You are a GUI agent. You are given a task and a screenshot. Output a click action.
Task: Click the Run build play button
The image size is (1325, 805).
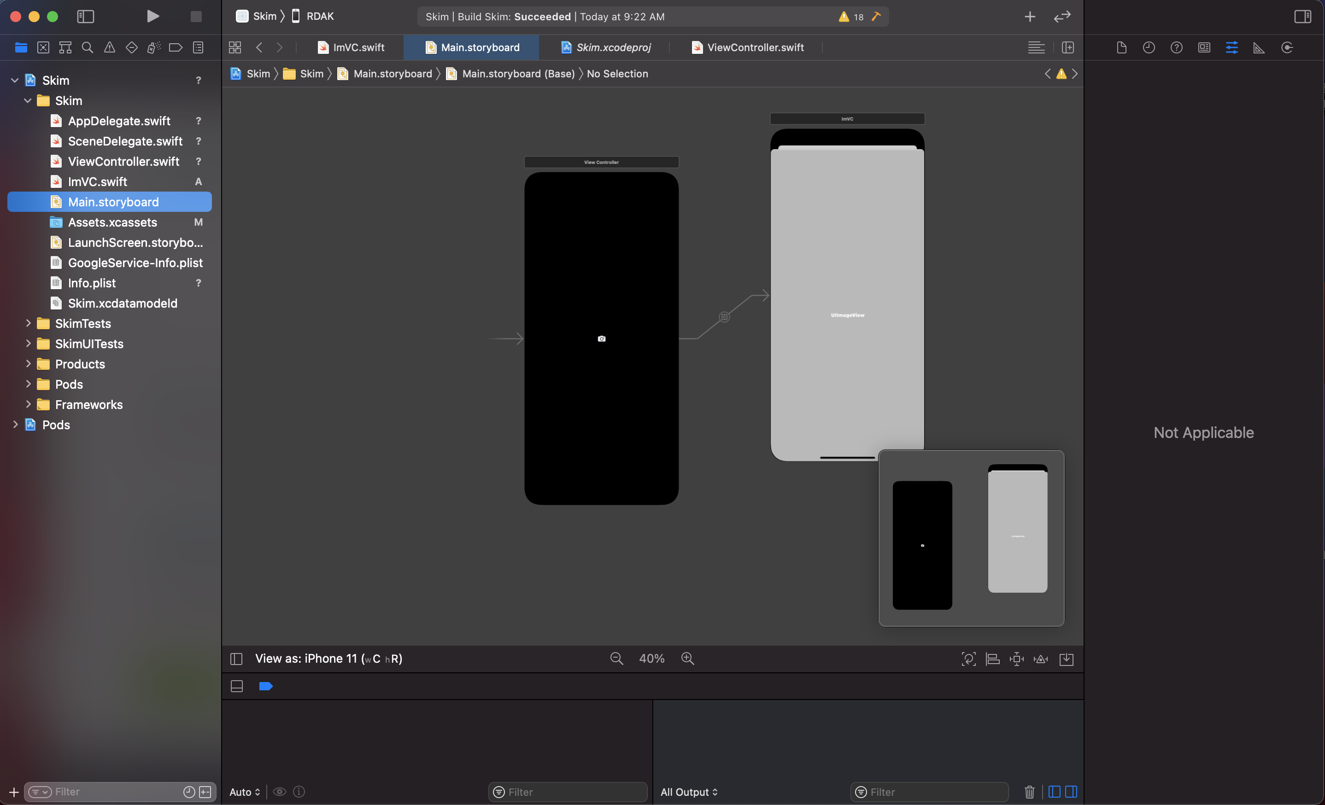pyautogui.click(x=152, y=16)
